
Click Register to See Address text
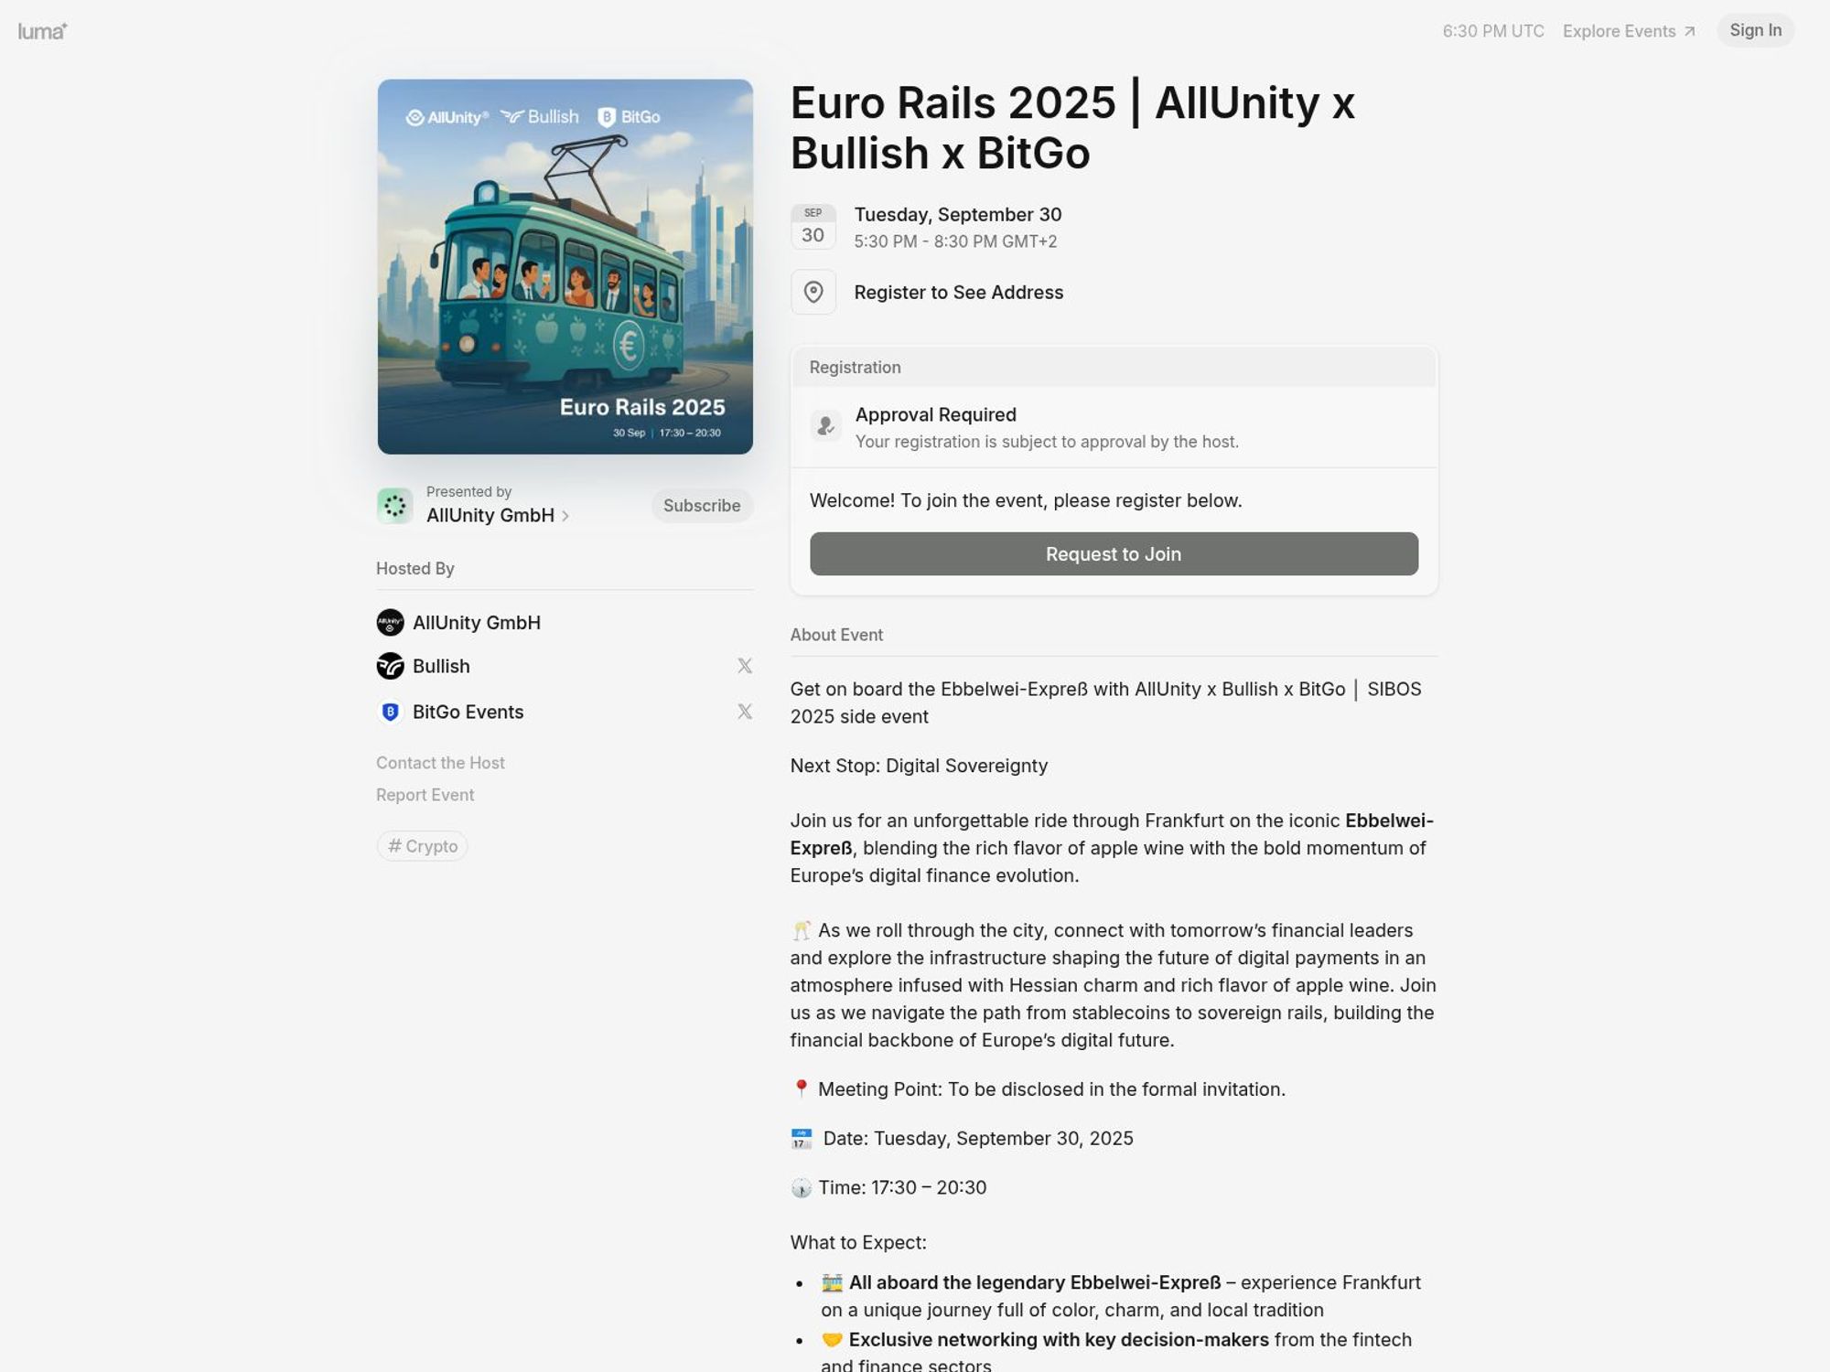958,293
